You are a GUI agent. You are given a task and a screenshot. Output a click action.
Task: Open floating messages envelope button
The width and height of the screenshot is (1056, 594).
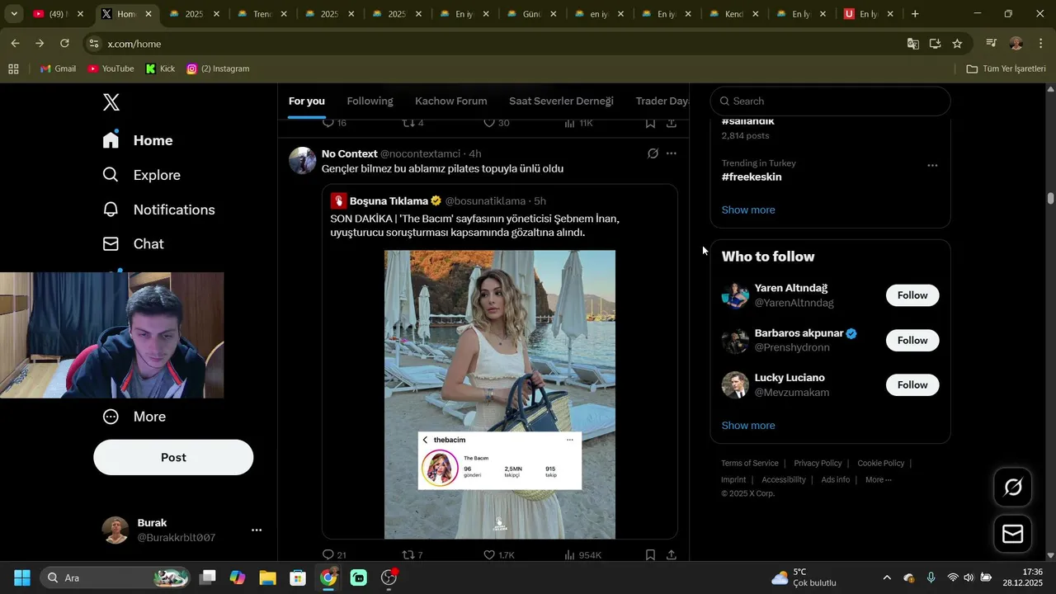[1012, 535]
